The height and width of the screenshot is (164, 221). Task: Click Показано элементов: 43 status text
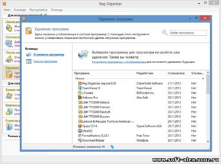89,147
